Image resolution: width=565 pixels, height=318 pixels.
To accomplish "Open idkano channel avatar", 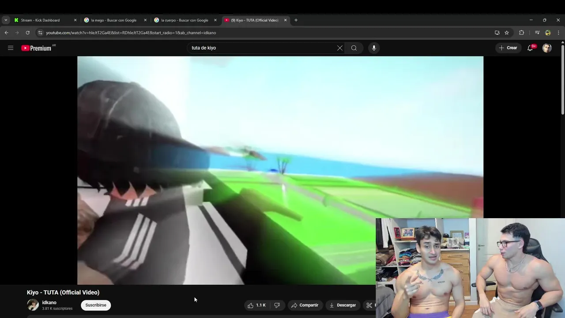I will (x=33, y=305).
